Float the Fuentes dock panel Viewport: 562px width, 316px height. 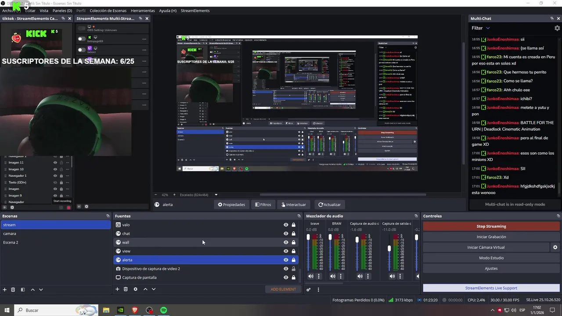click(x=299, y=216)
